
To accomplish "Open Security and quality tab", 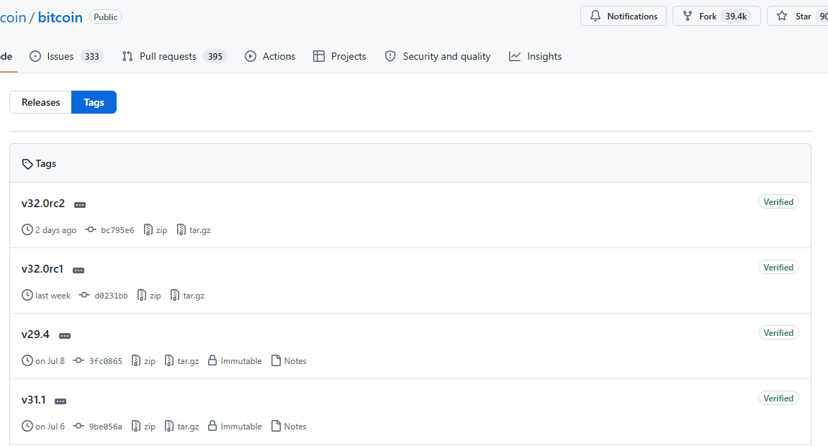I will (x=438, y=57).
